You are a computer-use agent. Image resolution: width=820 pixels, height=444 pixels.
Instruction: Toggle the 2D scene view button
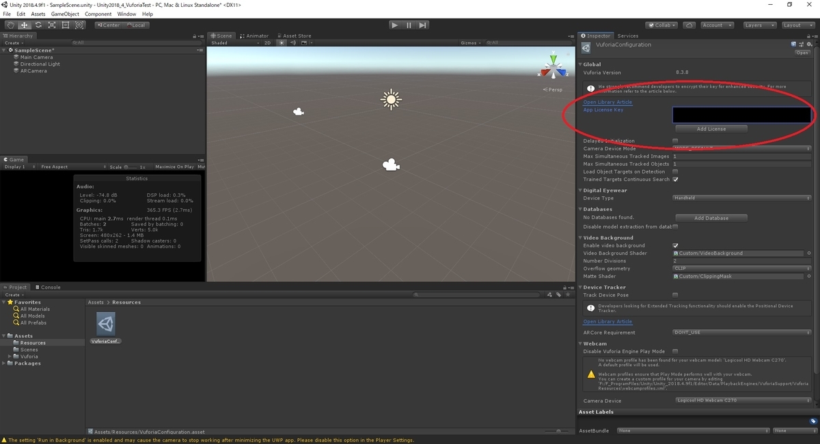[268, 43]
